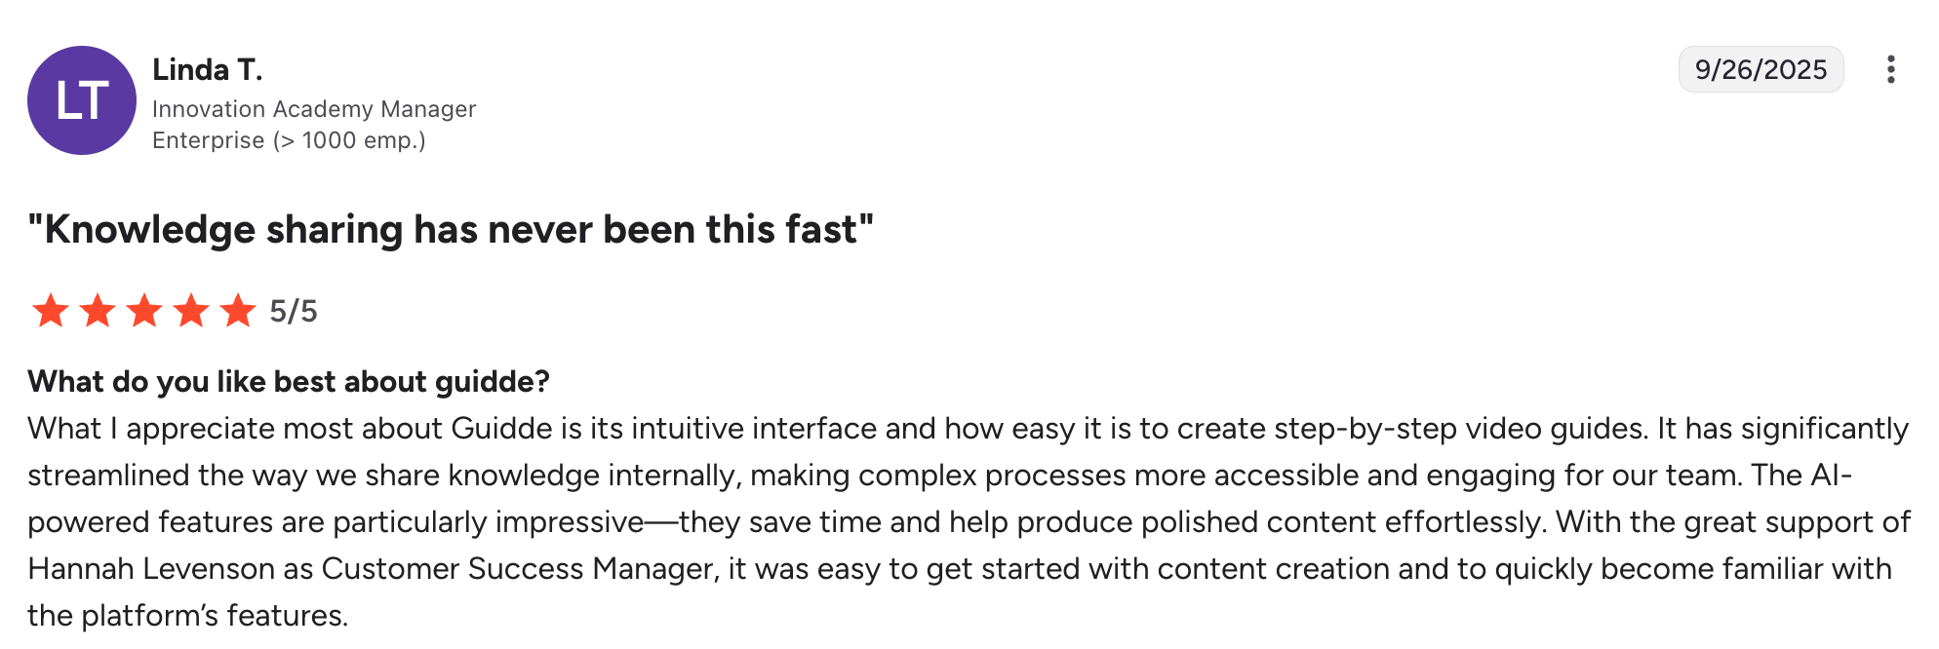Click the 9/26/2025 date badge
Image resolution: width=1939 pixels, height=649 pixels.
point(1761,69)
